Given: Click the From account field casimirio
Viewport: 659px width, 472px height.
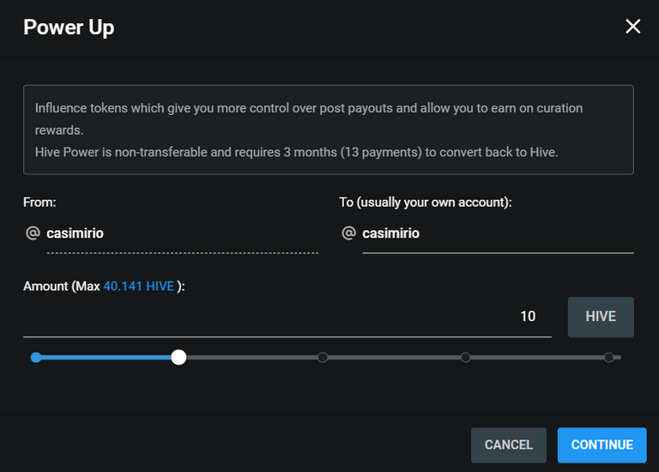Looking at the screenshot, I should [183, 233].
